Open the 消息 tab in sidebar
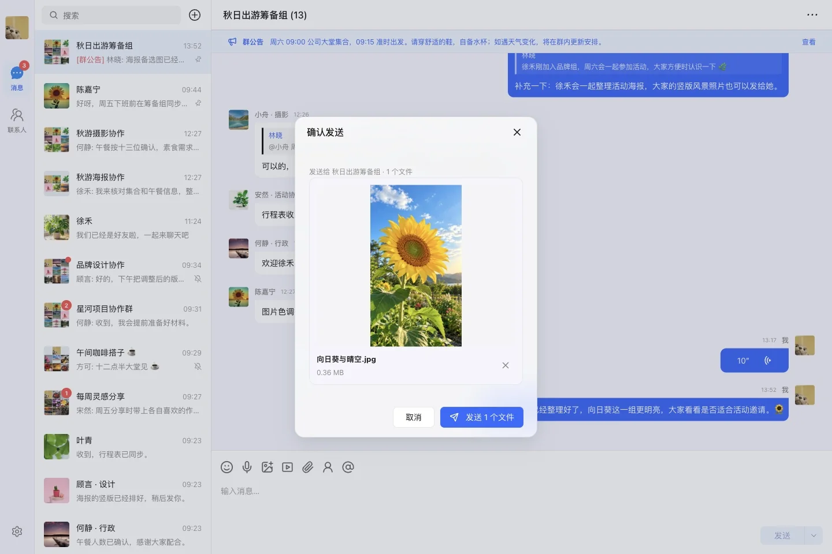The width and height of the screenshot is (832, 554). tap(17, 78)
